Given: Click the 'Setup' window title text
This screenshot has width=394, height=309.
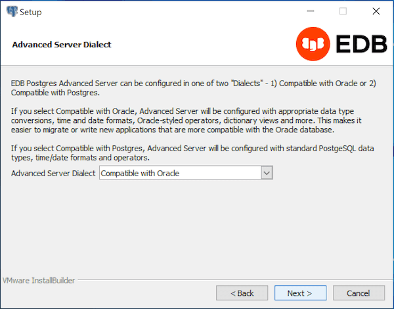Looking at the screenshot, I should click(32, 11).
